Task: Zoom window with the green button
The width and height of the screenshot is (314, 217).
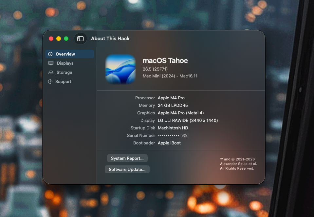Action: (x=66, y=39)
